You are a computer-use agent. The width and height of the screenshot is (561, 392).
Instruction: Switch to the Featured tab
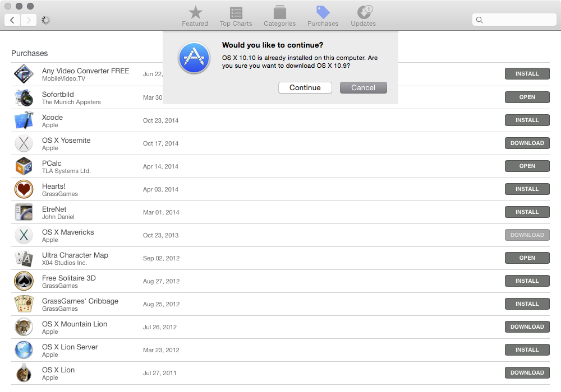(195, 15)
